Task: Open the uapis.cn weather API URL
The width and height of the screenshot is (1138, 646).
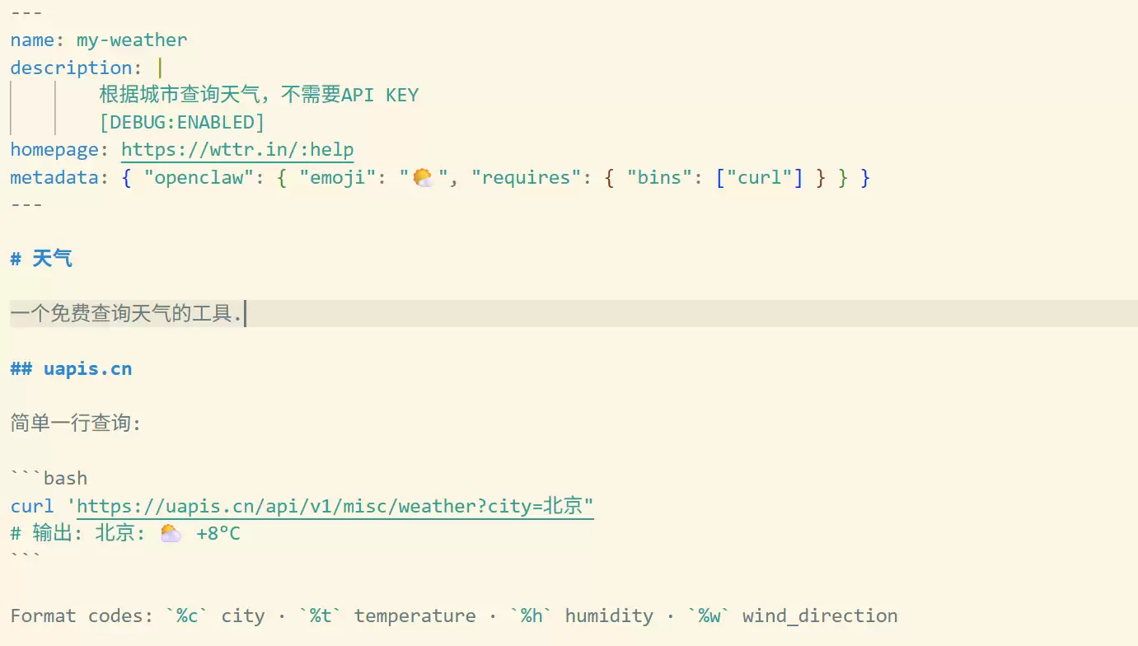Action: point(335,506)
